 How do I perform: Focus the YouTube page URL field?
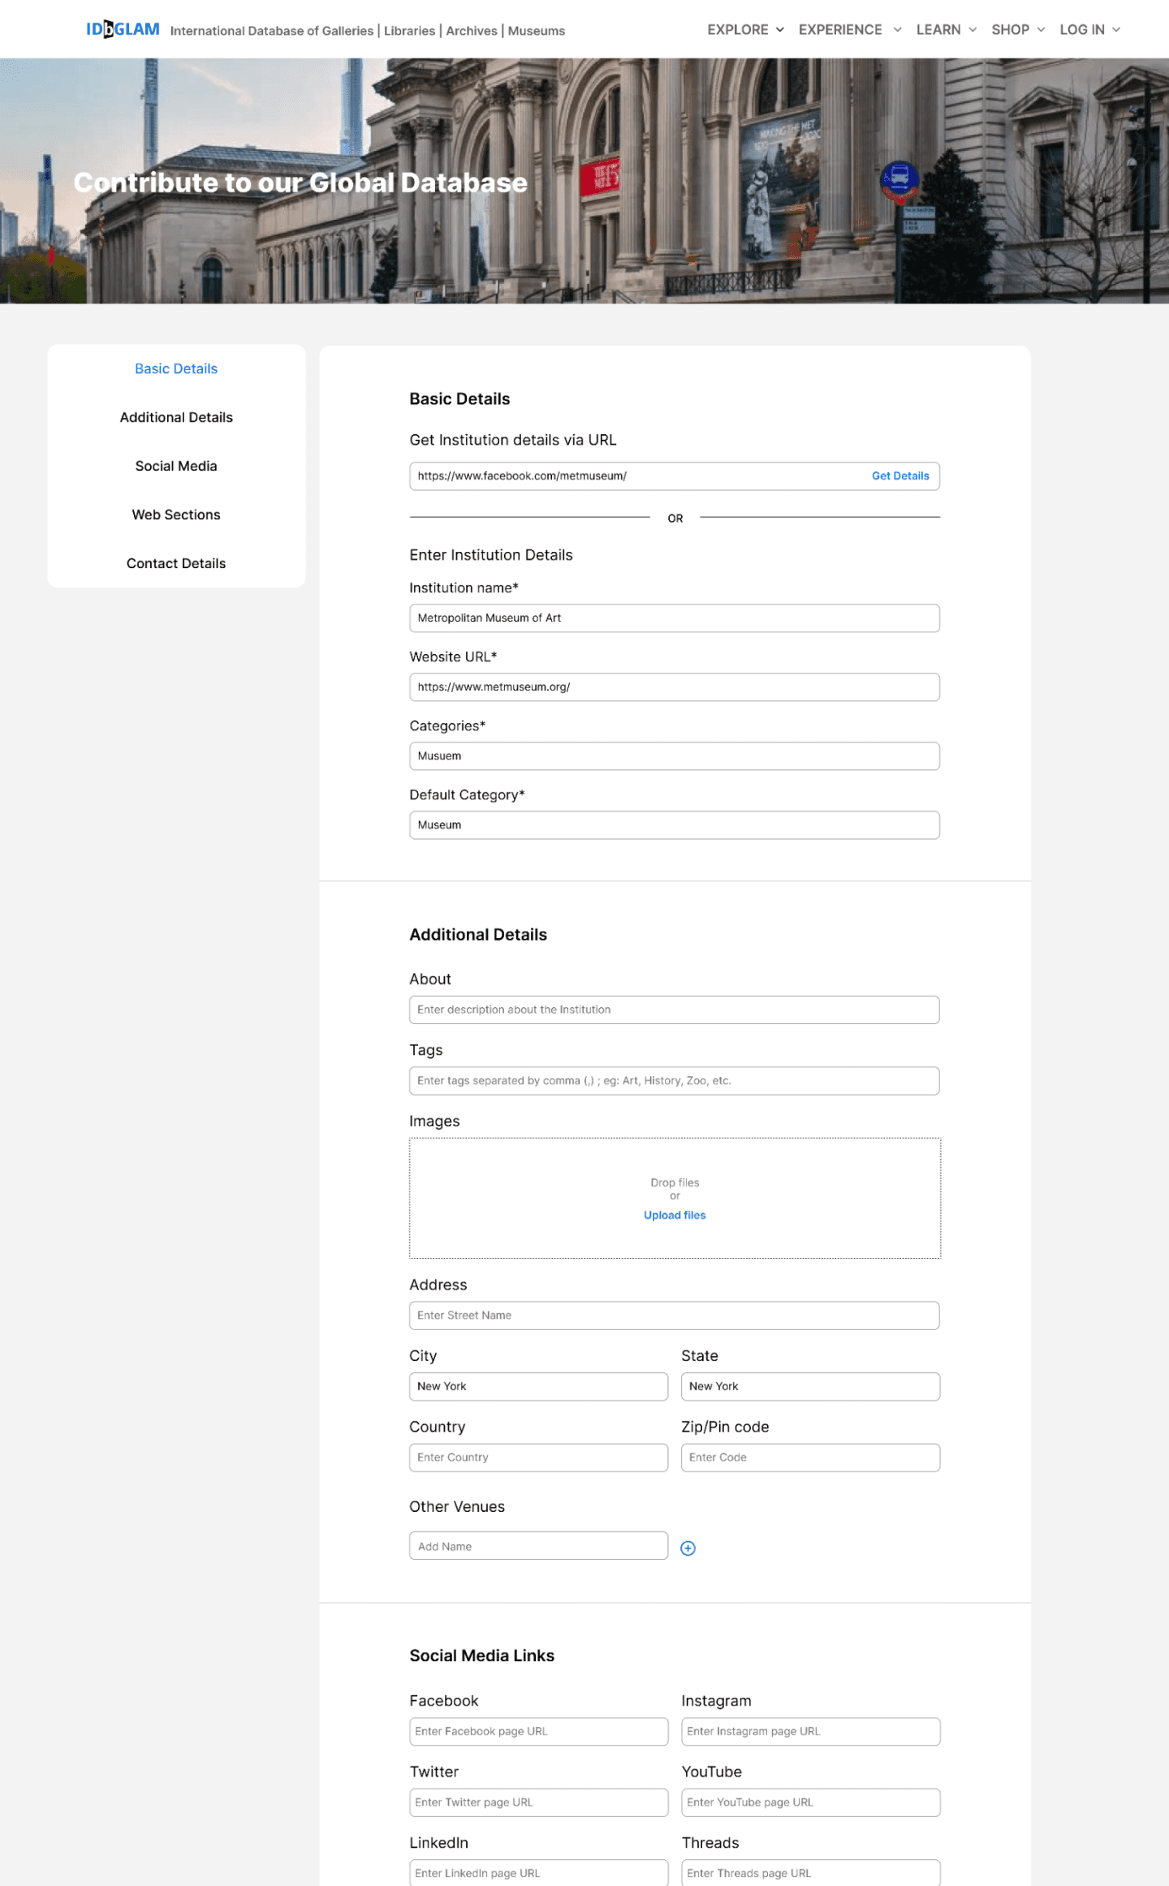tap(810, 1802)
